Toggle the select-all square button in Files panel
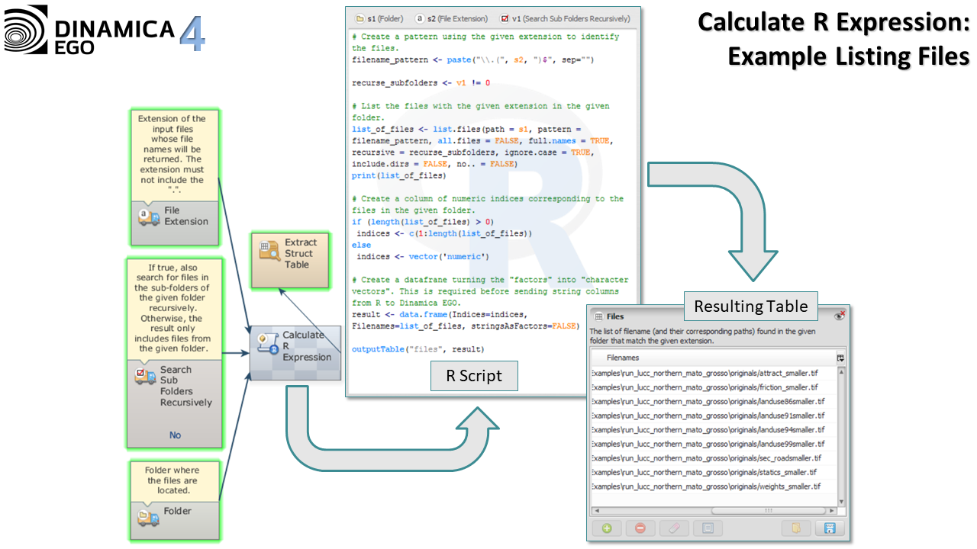This screenshot has width=977, height=549. coord(708,528)
